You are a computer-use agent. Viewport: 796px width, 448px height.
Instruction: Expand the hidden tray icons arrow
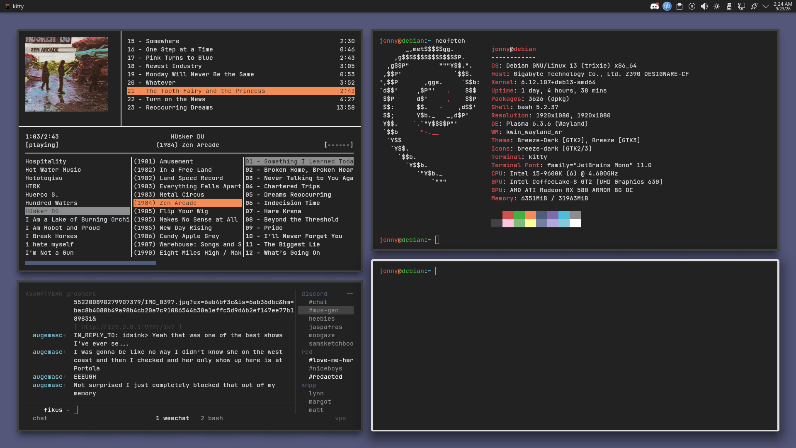click(766, 6)
